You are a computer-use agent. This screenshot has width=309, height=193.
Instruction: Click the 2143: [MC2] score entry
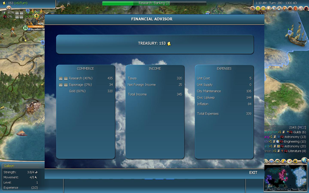pyautogui.click(x=297, y=127)
